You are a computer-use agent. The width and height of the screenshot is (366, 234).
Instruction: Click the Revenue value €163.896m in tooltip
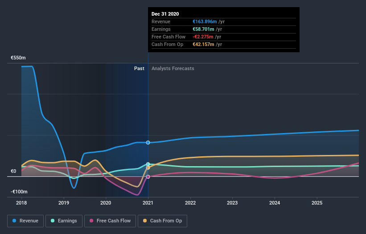click(x=205, y=21)
